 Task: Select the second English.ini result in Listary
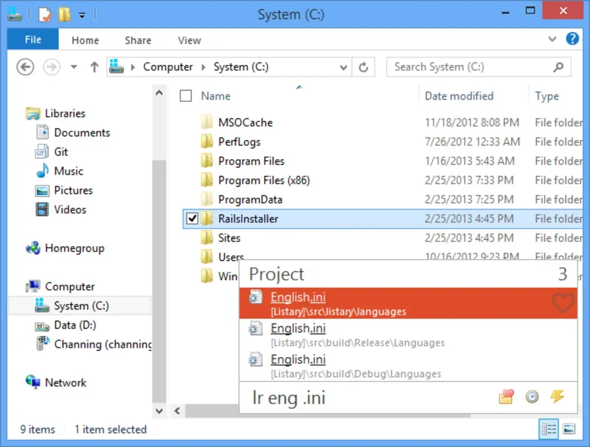pyautogui.click(x=298, y=329)
